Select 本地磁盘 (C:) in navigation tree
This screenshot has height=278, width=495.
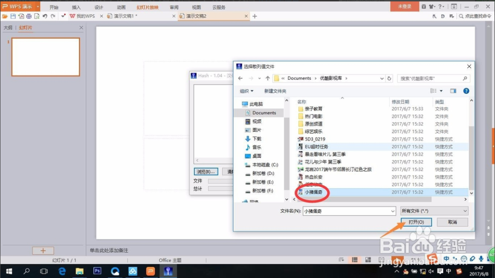click(x=265, y=165)
